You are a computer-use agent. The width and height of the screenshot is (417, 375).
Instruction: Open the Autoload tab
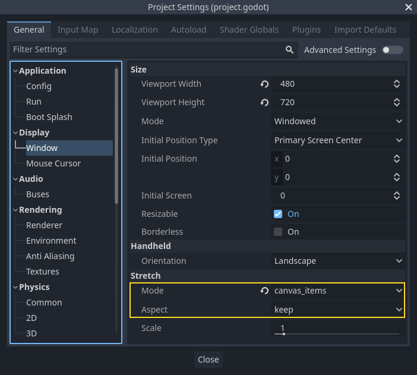(x=188, y=30)
